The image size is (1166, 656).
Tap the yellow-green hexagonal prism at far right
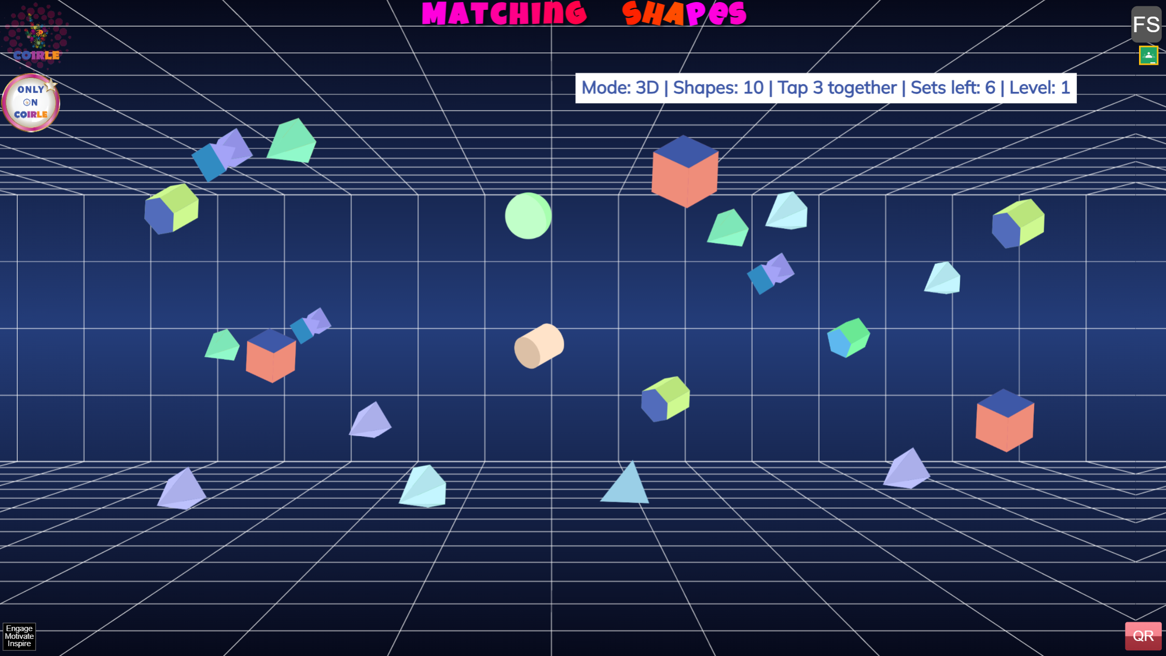1018,224
